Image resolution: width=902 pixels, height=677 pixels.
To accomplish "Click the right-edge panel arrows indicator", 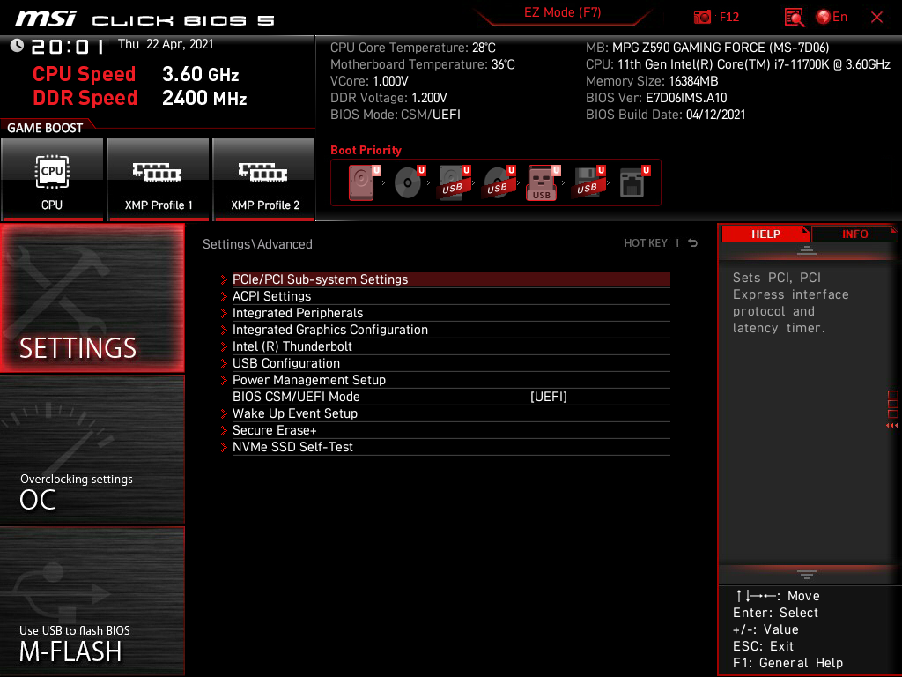I will (x=892, y=426).
